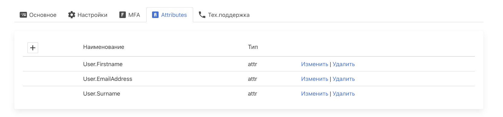Click Изменить for User.EmailAddress
This screenshot has height=117, width=503.
(315, 79)
